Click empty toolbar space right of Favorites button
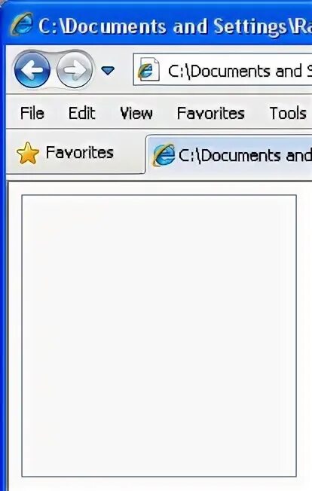The image size is (312, 491). [x=128, y=154]
